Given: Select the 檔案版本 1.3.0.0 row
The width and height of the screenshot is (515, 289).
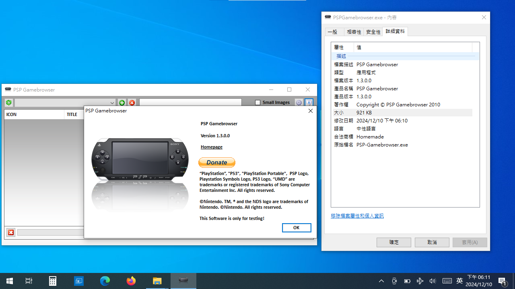Looking at the screenshot, I should tap(402, 81).
